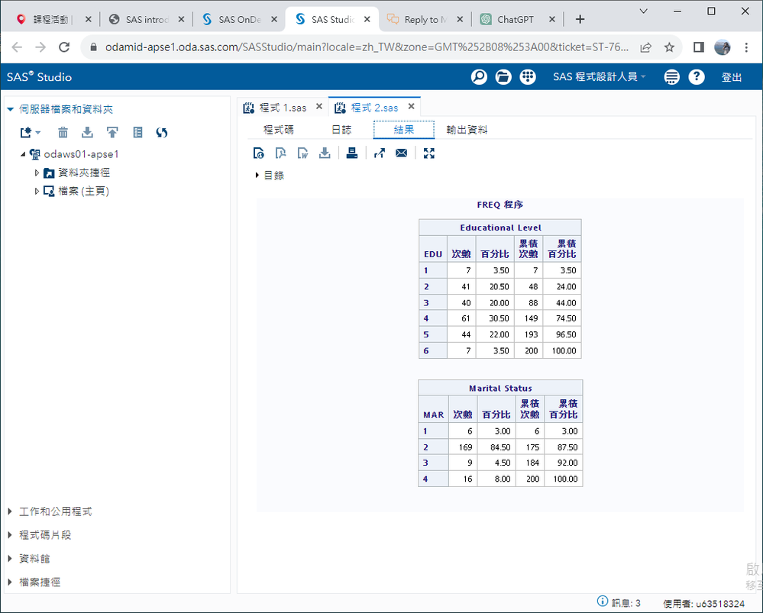Screen dimensions: 763x613
Task: Open a new browser tab
Action: pos(580,19)
